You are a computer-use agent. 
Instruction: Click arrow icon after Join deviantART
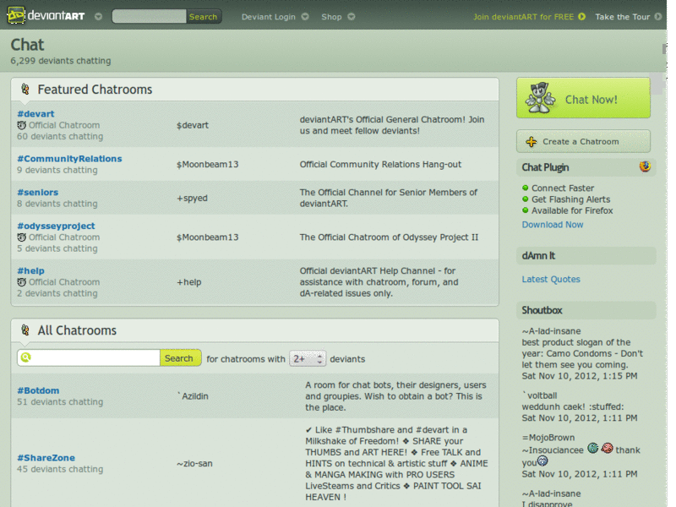click(x=582, y=17)
